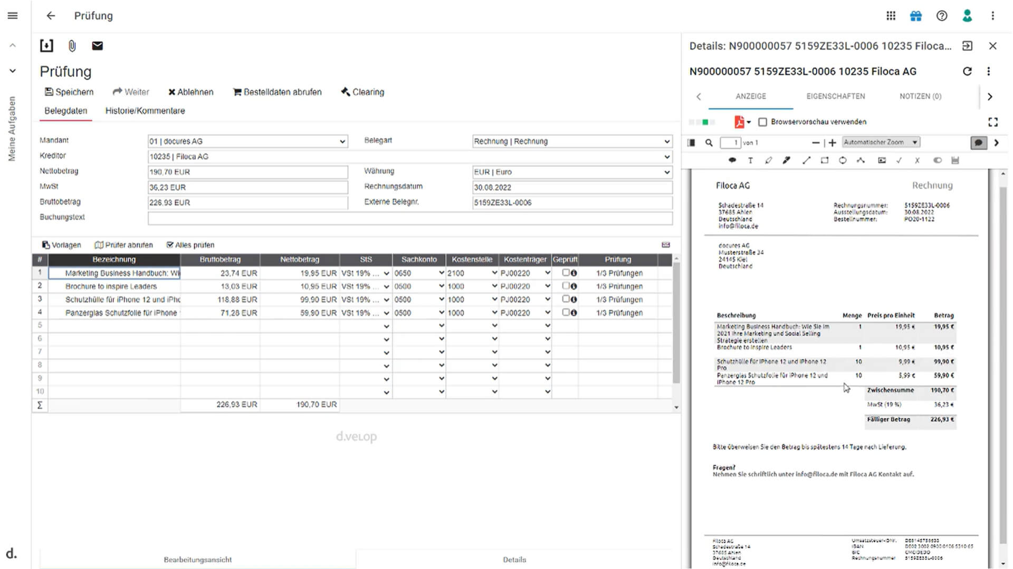Screen dimensions: 1013x569
Task: Select the circle annotation tool
Action: click(x=843, y=160)
